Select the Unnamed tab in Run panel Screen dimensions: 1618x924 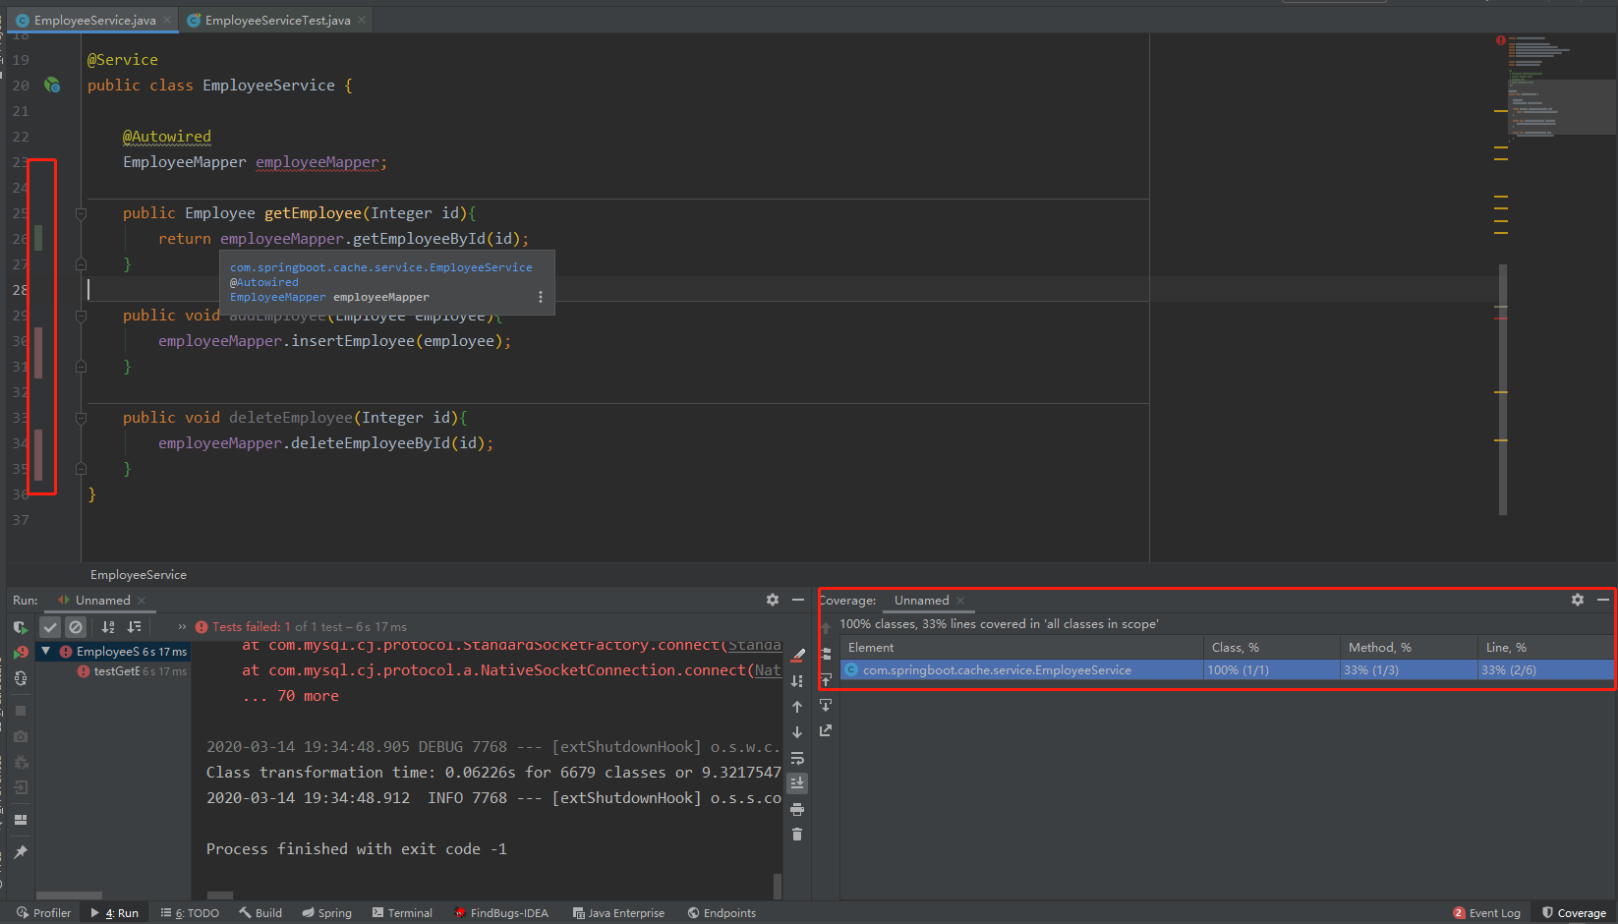click(102, 601)
